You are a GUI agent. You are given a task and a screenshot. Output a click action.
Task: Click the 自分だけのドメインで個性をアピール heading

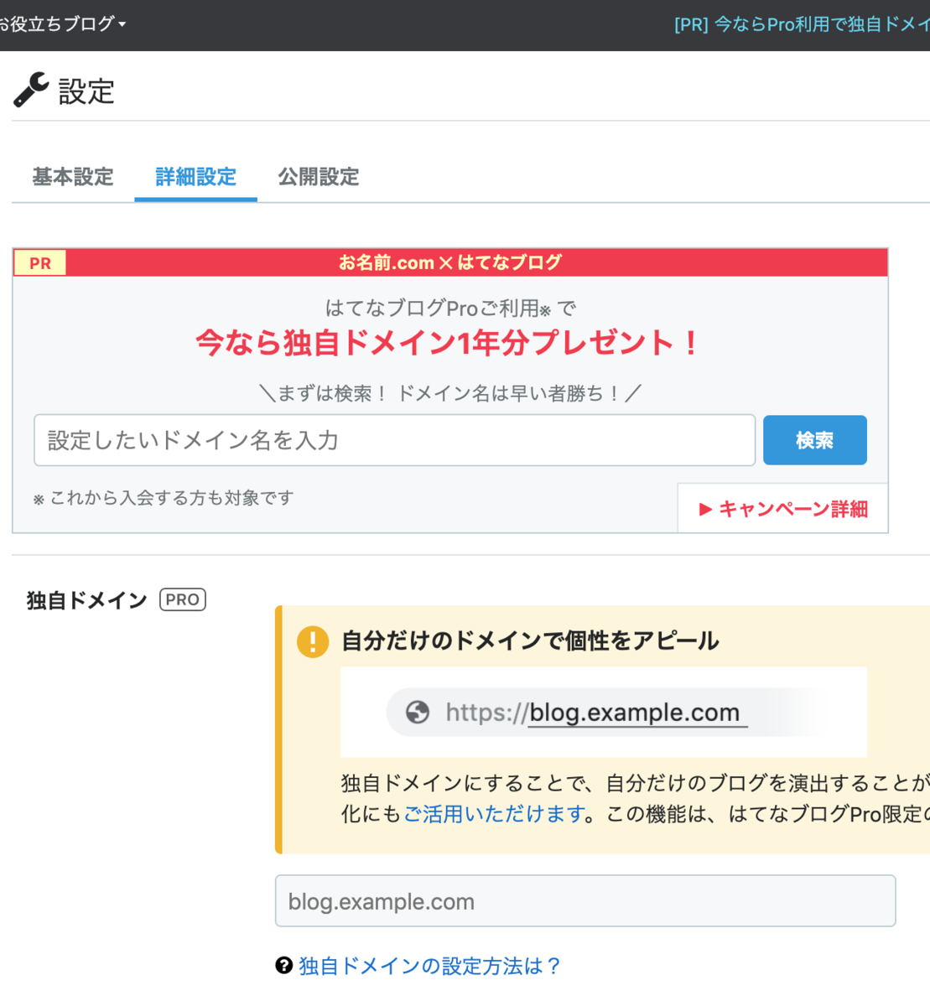click(x=530, y=641)
